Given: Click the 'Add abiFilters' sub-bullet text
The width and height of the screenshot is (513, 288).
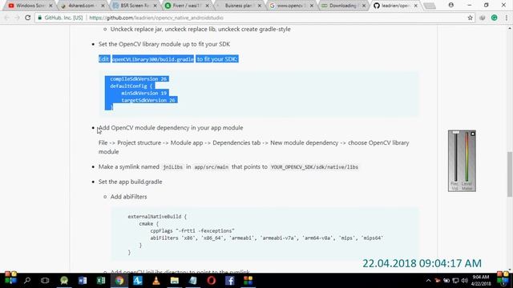Looking at the screenshot, I should point(128,197).
